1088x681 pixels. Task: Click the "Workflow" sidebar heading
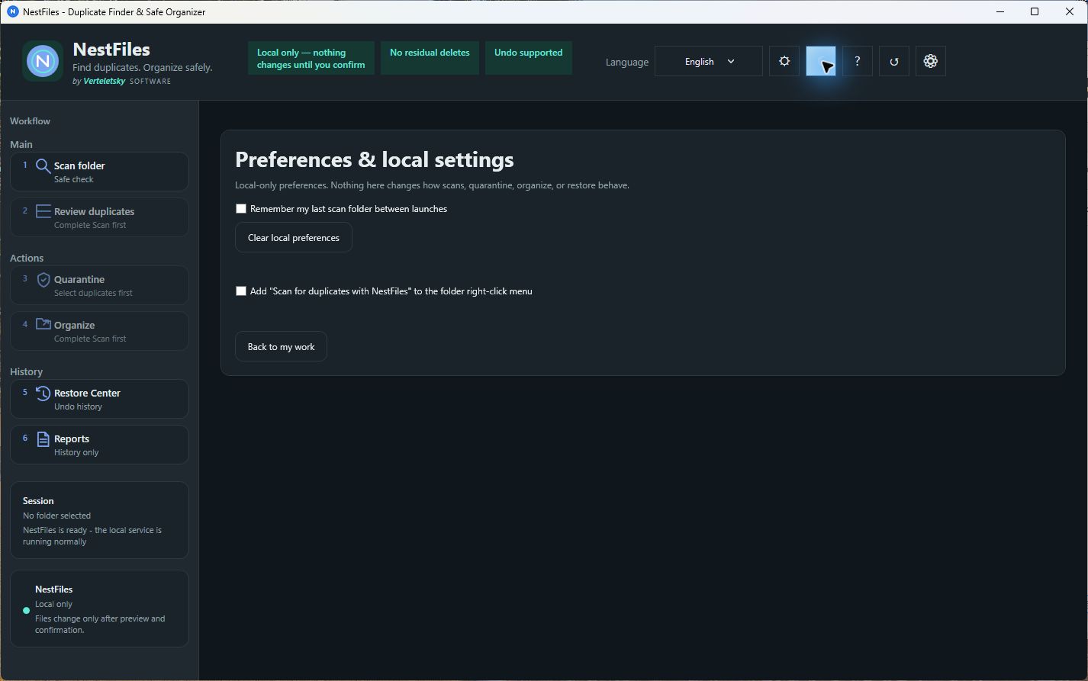click(30, 120)
